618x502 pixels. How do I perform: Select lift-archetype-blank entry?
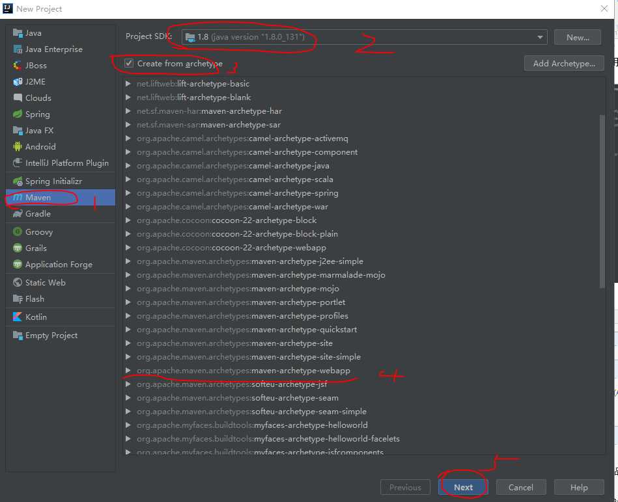193,97
